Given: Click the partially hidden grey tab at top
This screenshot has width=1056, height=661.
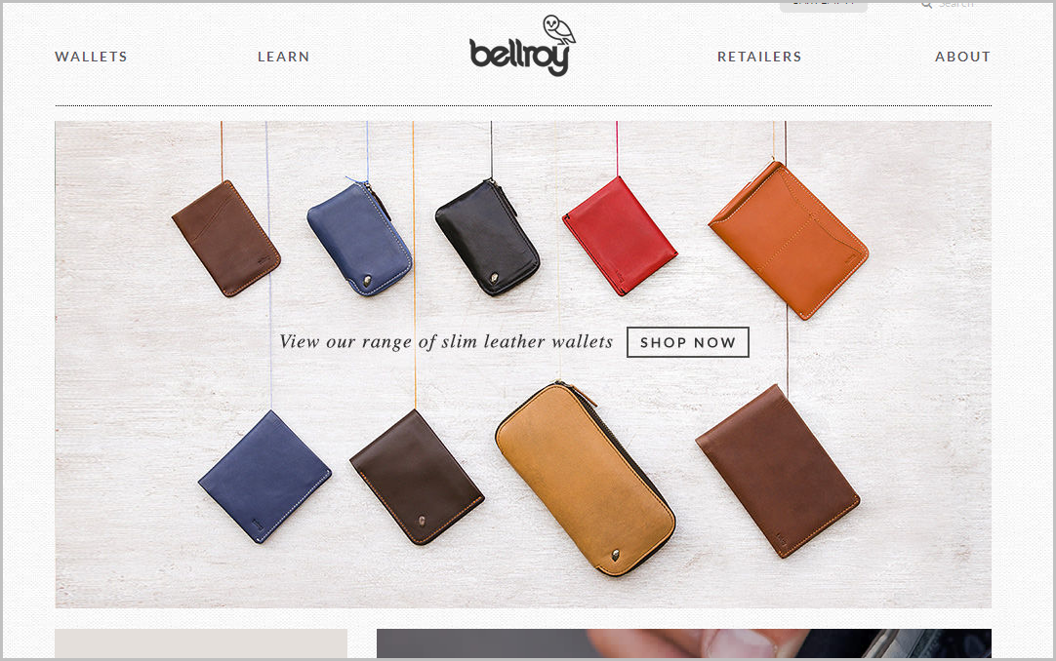Looking at the screenshot, I should 823,6.
